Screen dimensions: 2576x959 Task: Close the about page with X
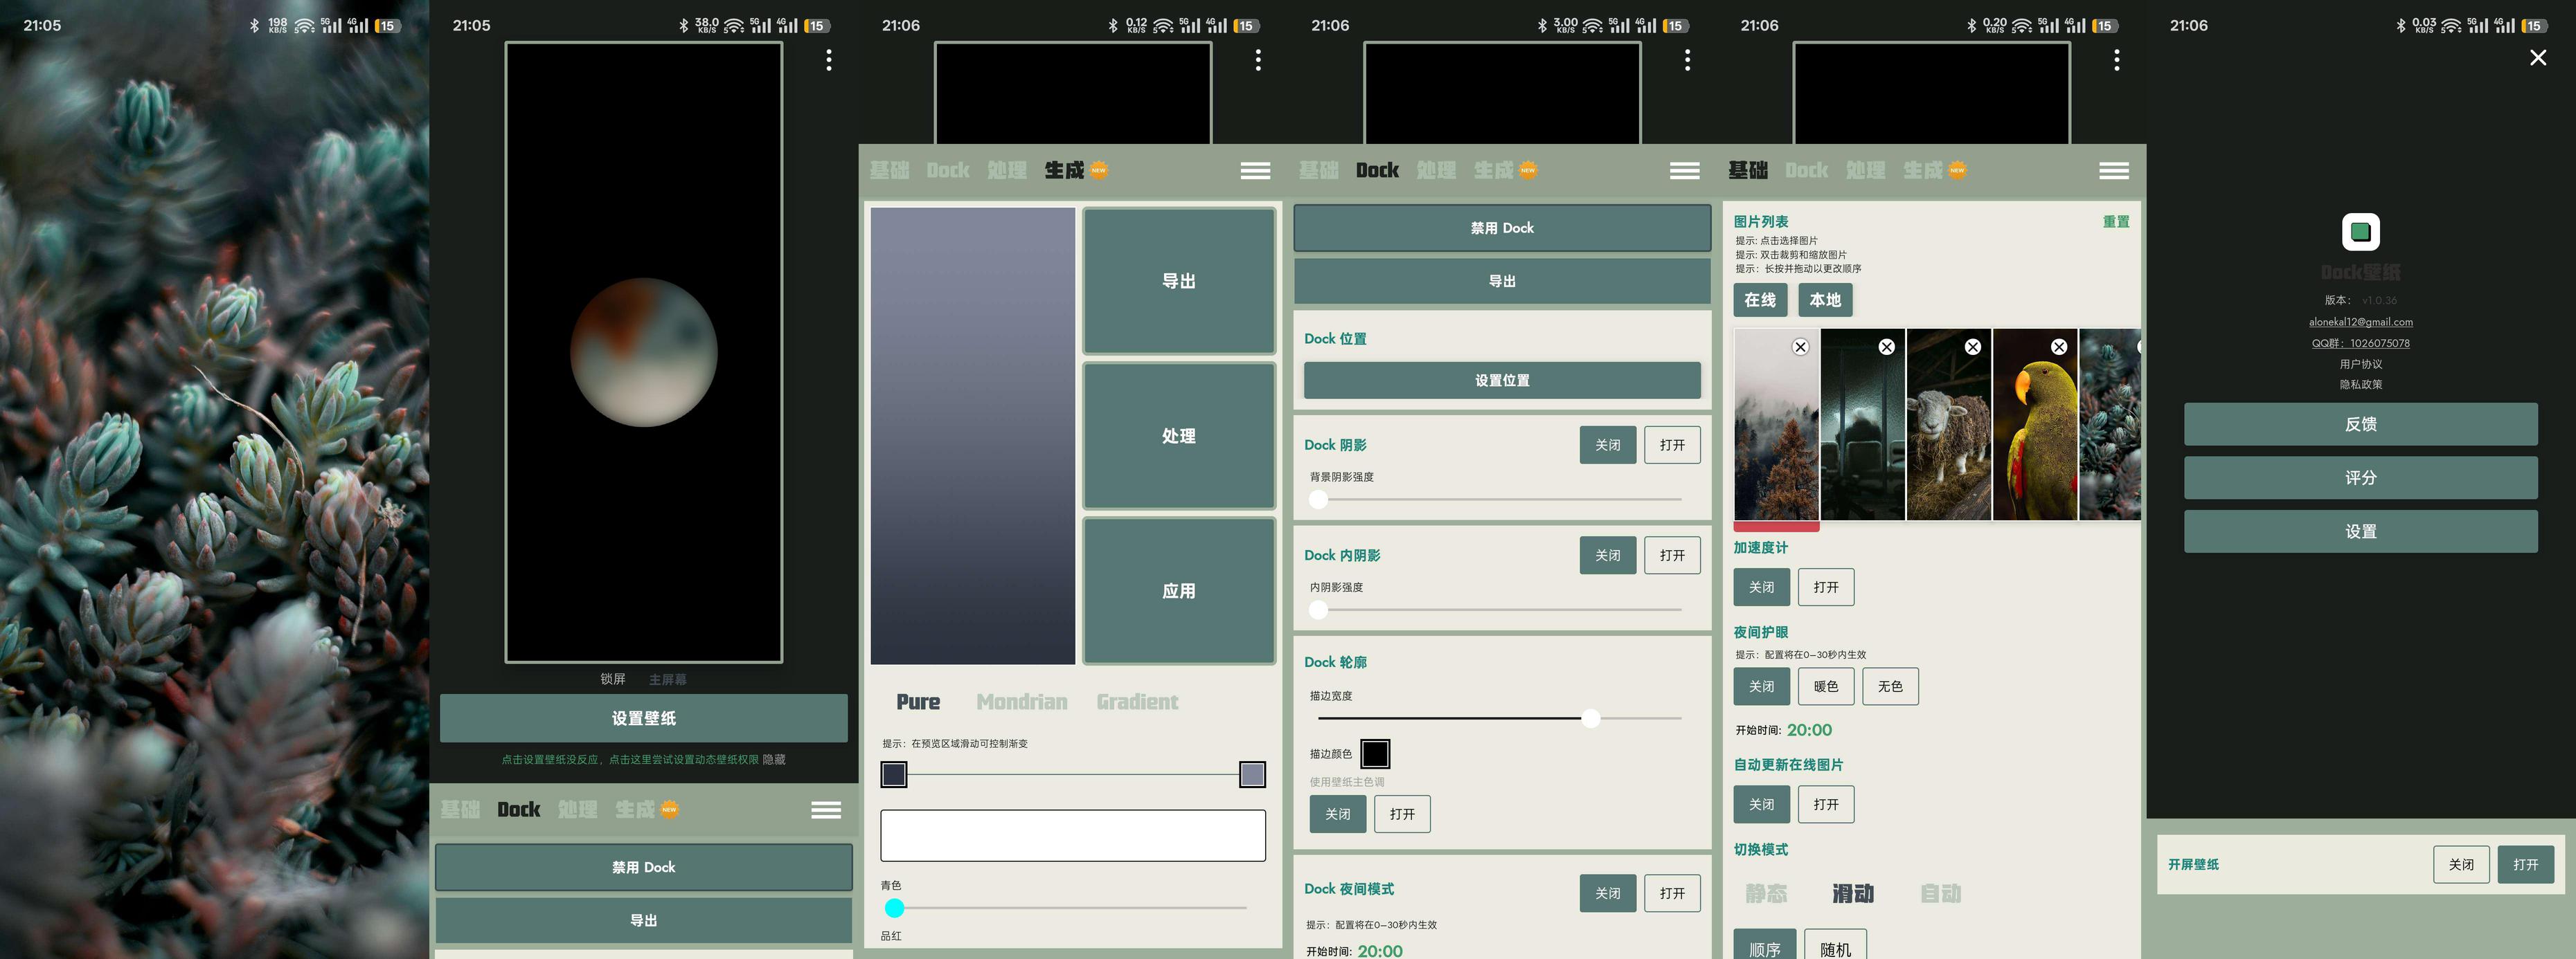click(x=2537, y=58)
